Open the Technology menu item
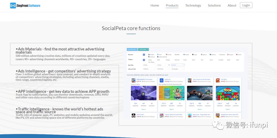 tap(193, 5)
